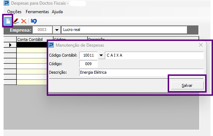Image resolution: width=213 pixels, height=136 pixels.
Task: Open the Ajuda menu
Action: [x=57, y=12]
